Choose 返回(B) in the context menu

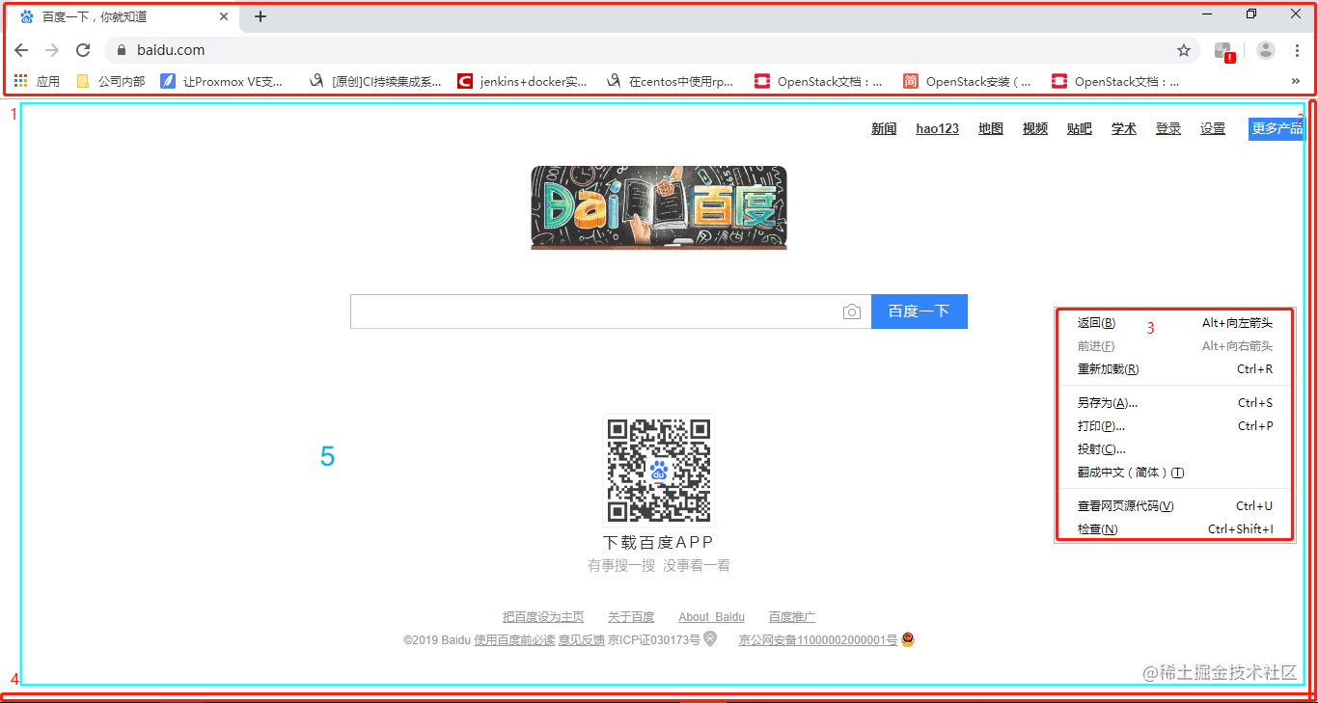(x=1175, y=323)
